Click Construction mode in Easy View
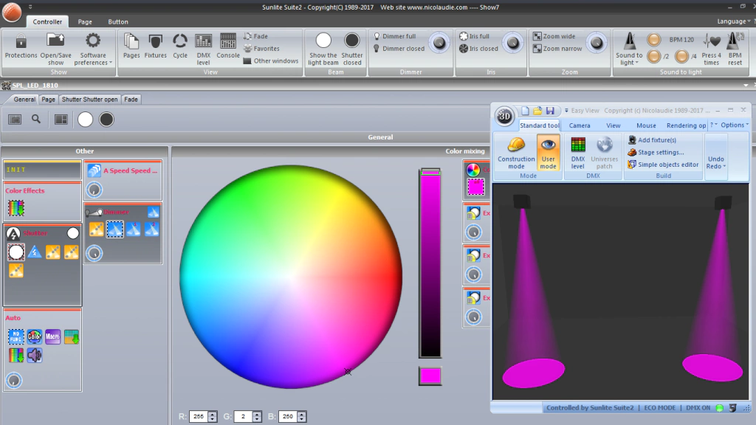756x425 pixels. click(516, 153)
